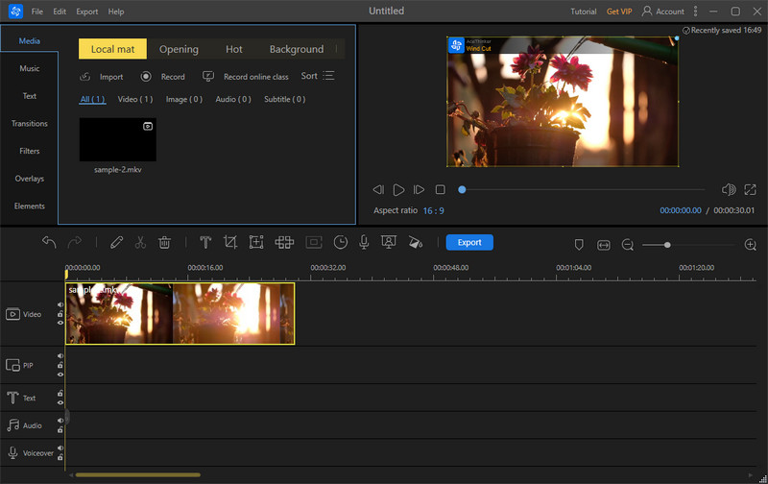Open the Export menu
Viewport: 768px width, 484px height.
87,12
